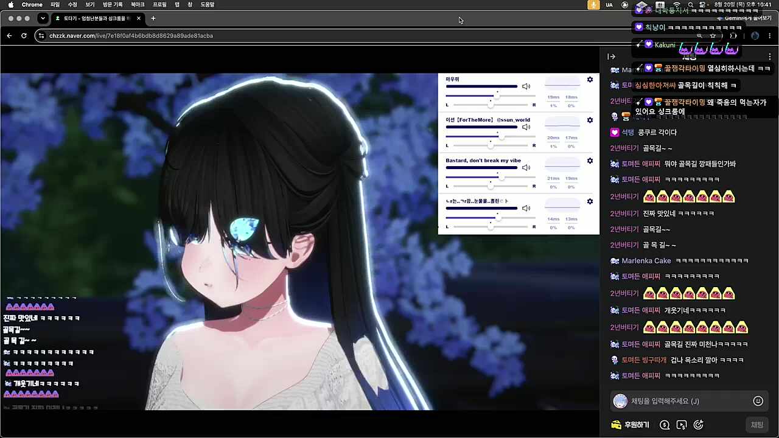Open settings gear for the fourth mixer track
The width and height of the screenshot is (779, 438).
[x=590, y=201]
